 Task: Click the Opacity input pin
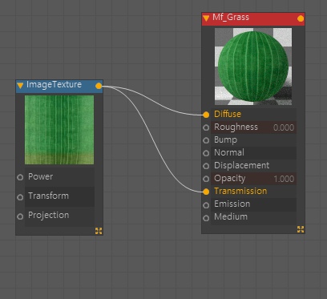point(206,179)
